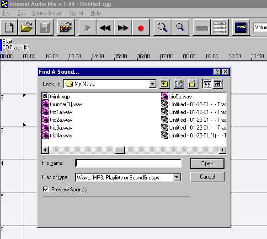
Task: Click the multi-track view icon
Action: 219,27
